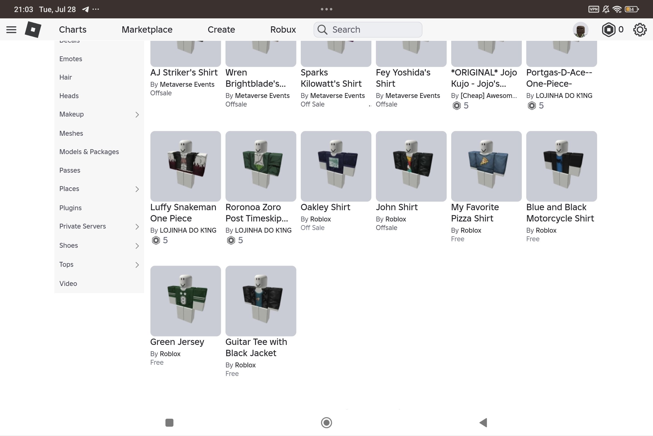
Task: Tap the Android recent apps square button
Action: tap(169, 422)
